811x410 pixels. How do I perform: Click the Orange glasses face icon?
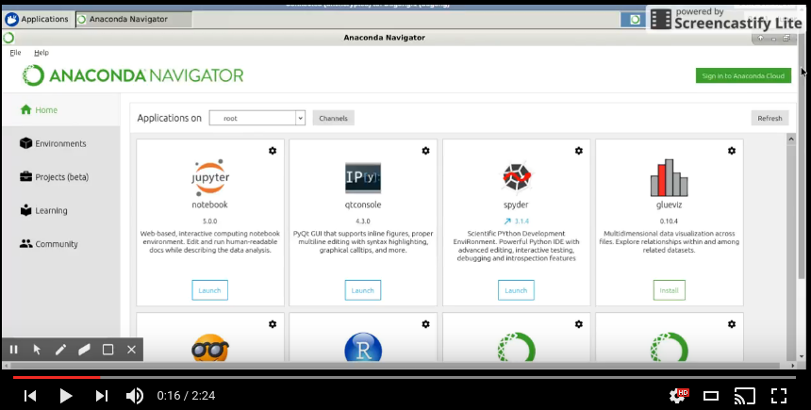click(x=210, y=349)
